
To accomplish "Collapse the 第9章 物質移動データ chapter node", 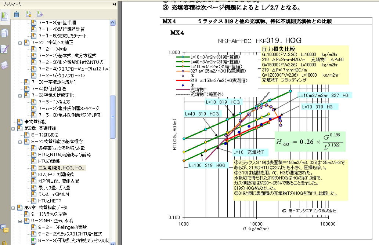I will pyautogui.click(x=13, y=208).
